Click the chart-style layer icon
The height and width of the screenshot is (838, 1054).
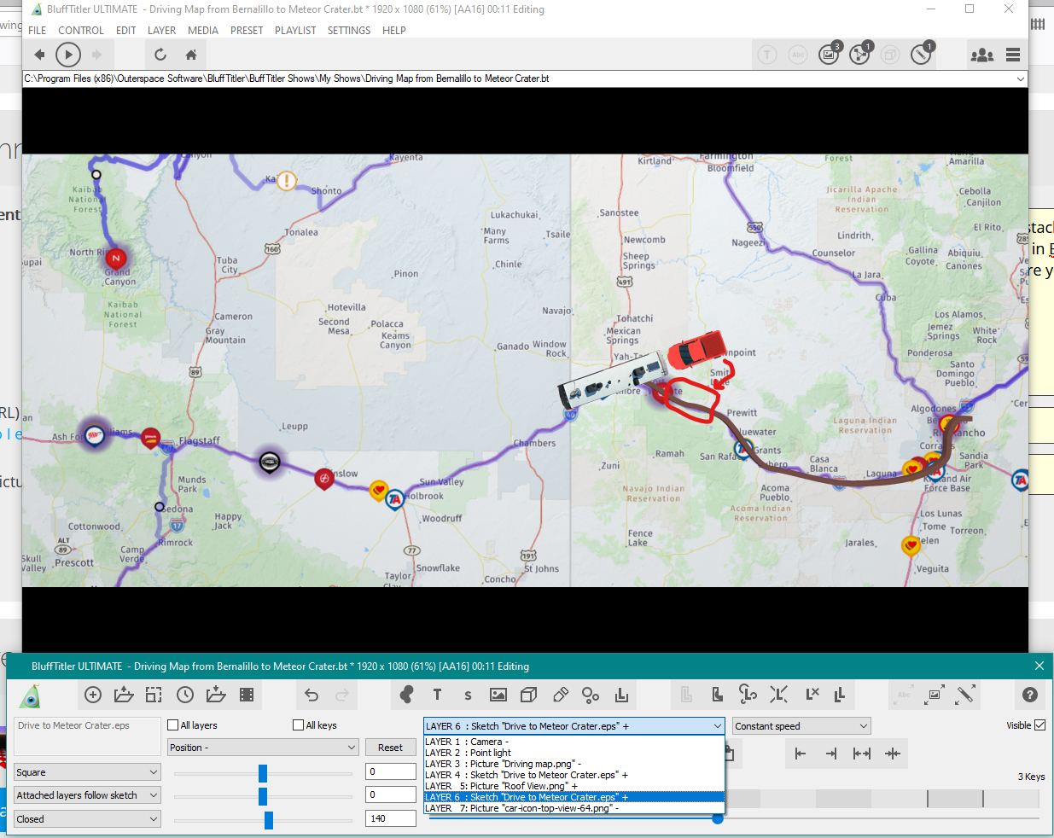click(x=621, y=695)
